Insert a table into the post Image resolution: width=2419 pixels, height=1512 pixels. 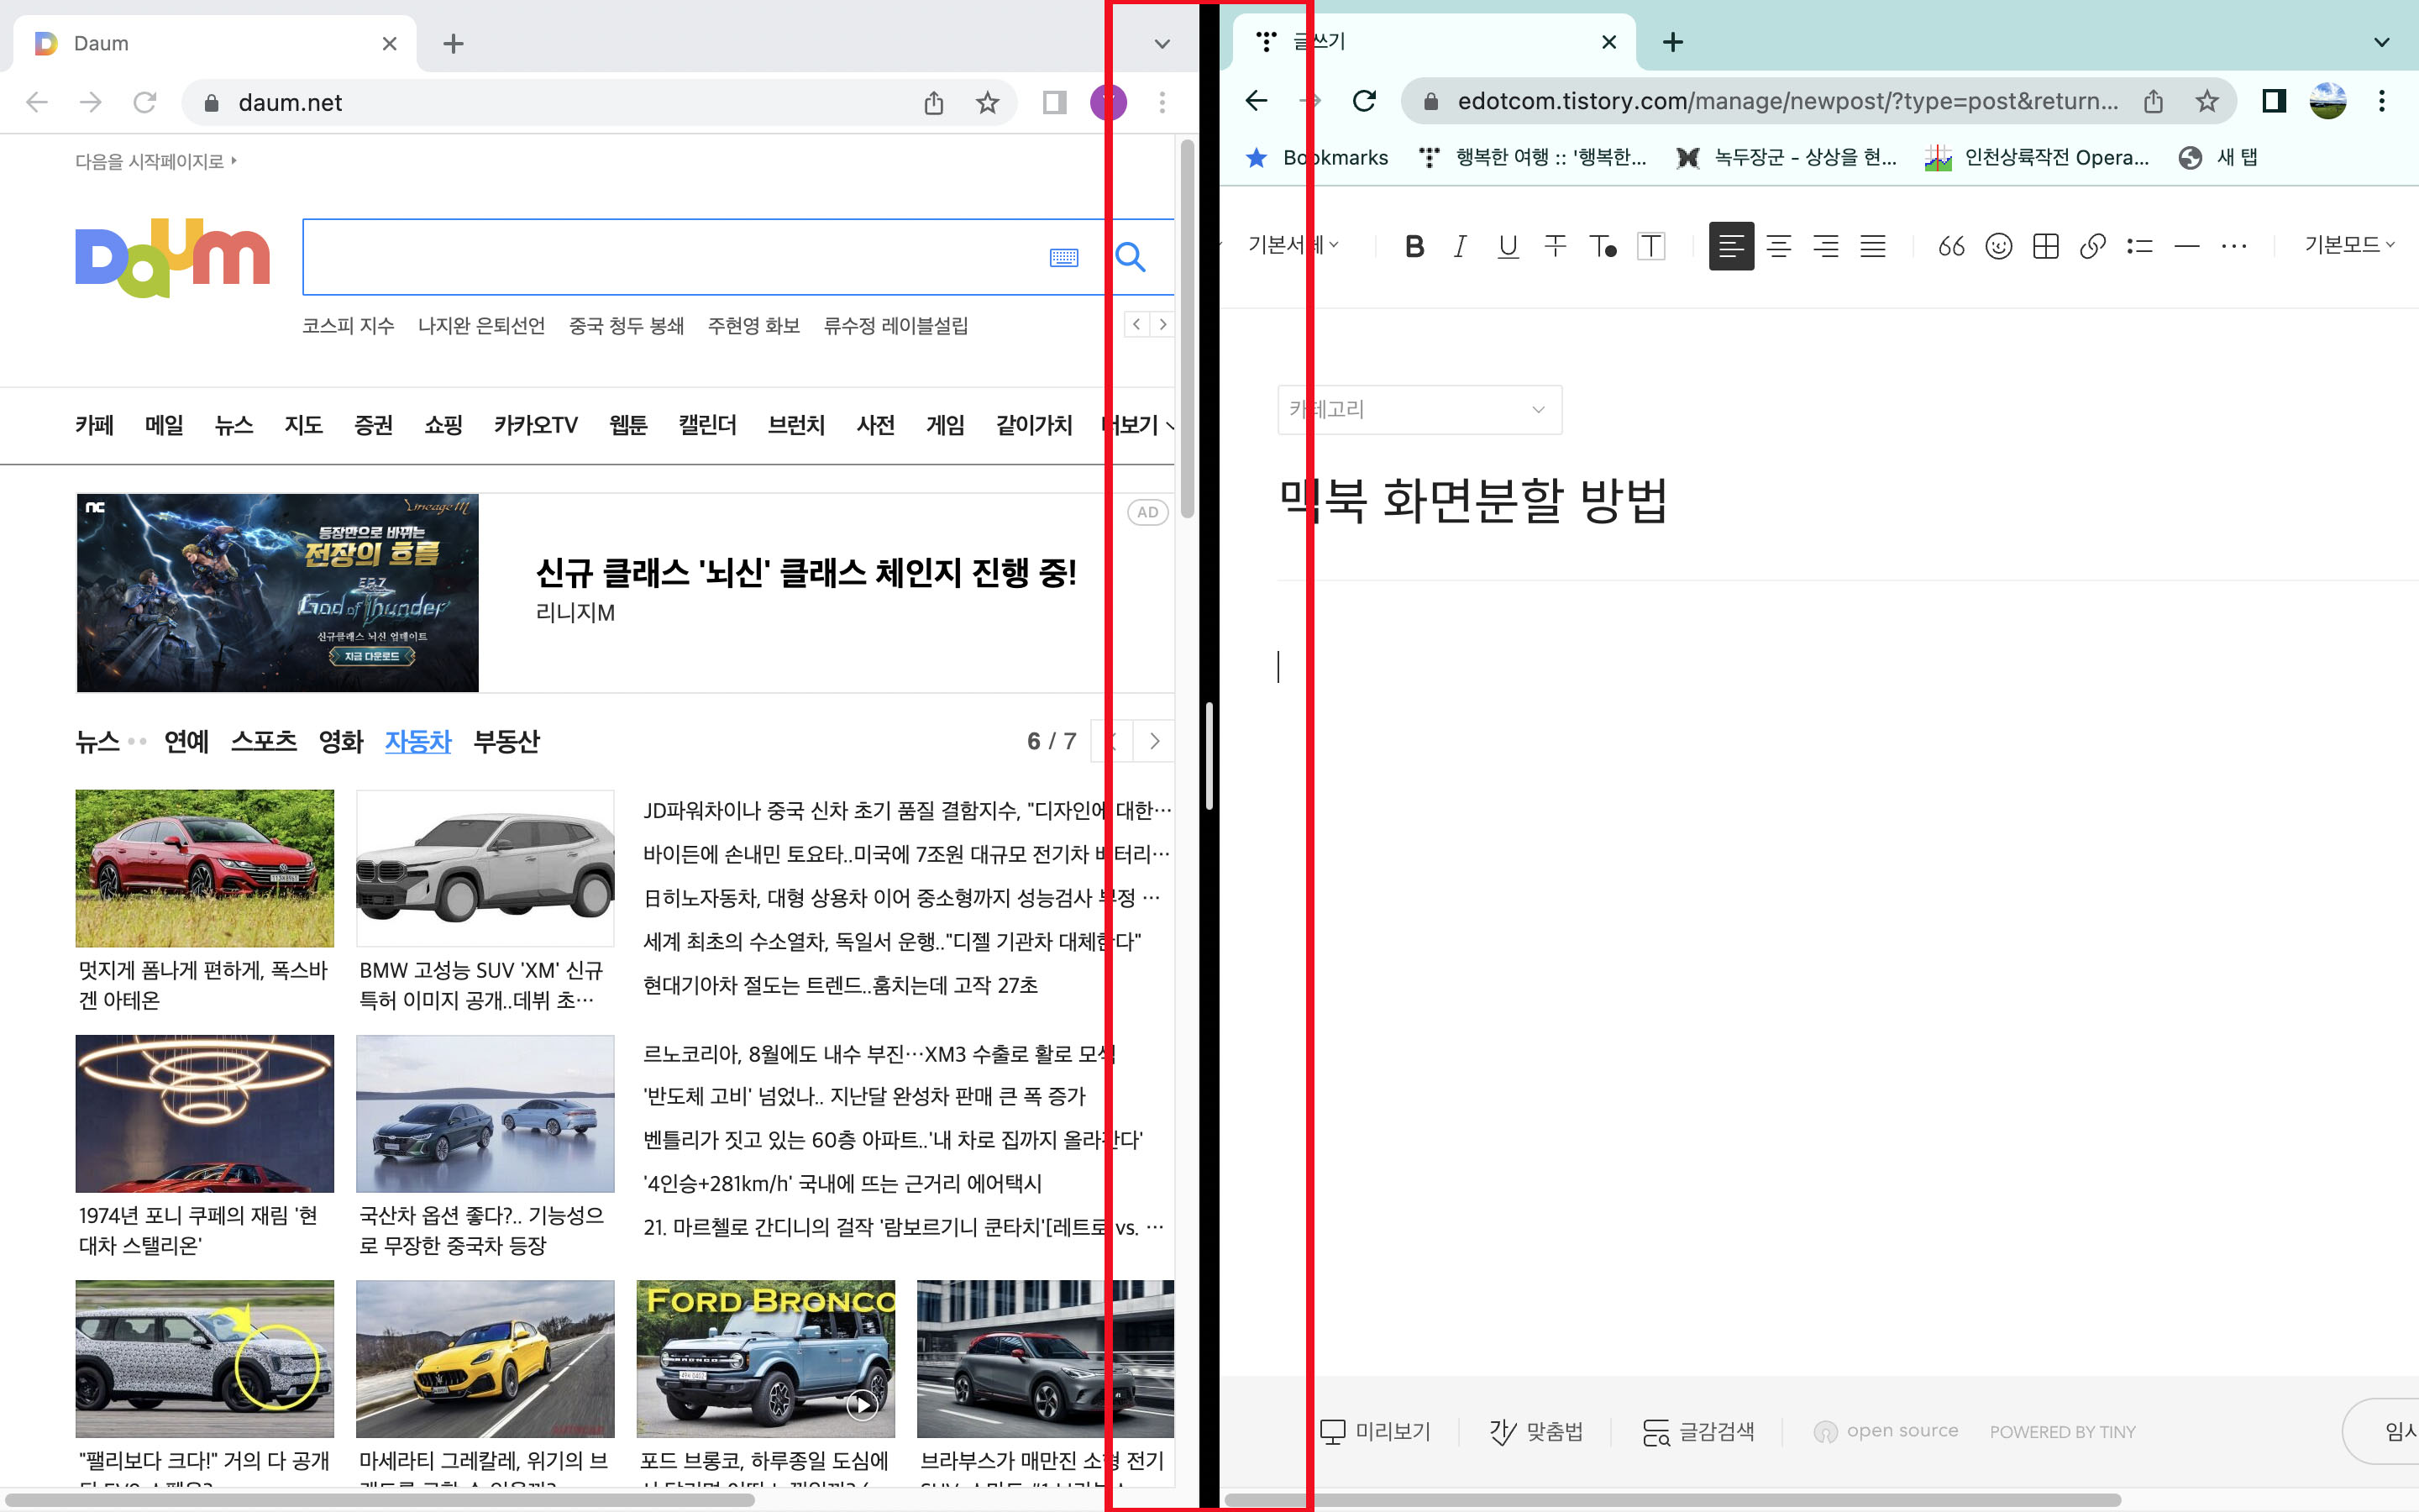[x=2044, y=246]
